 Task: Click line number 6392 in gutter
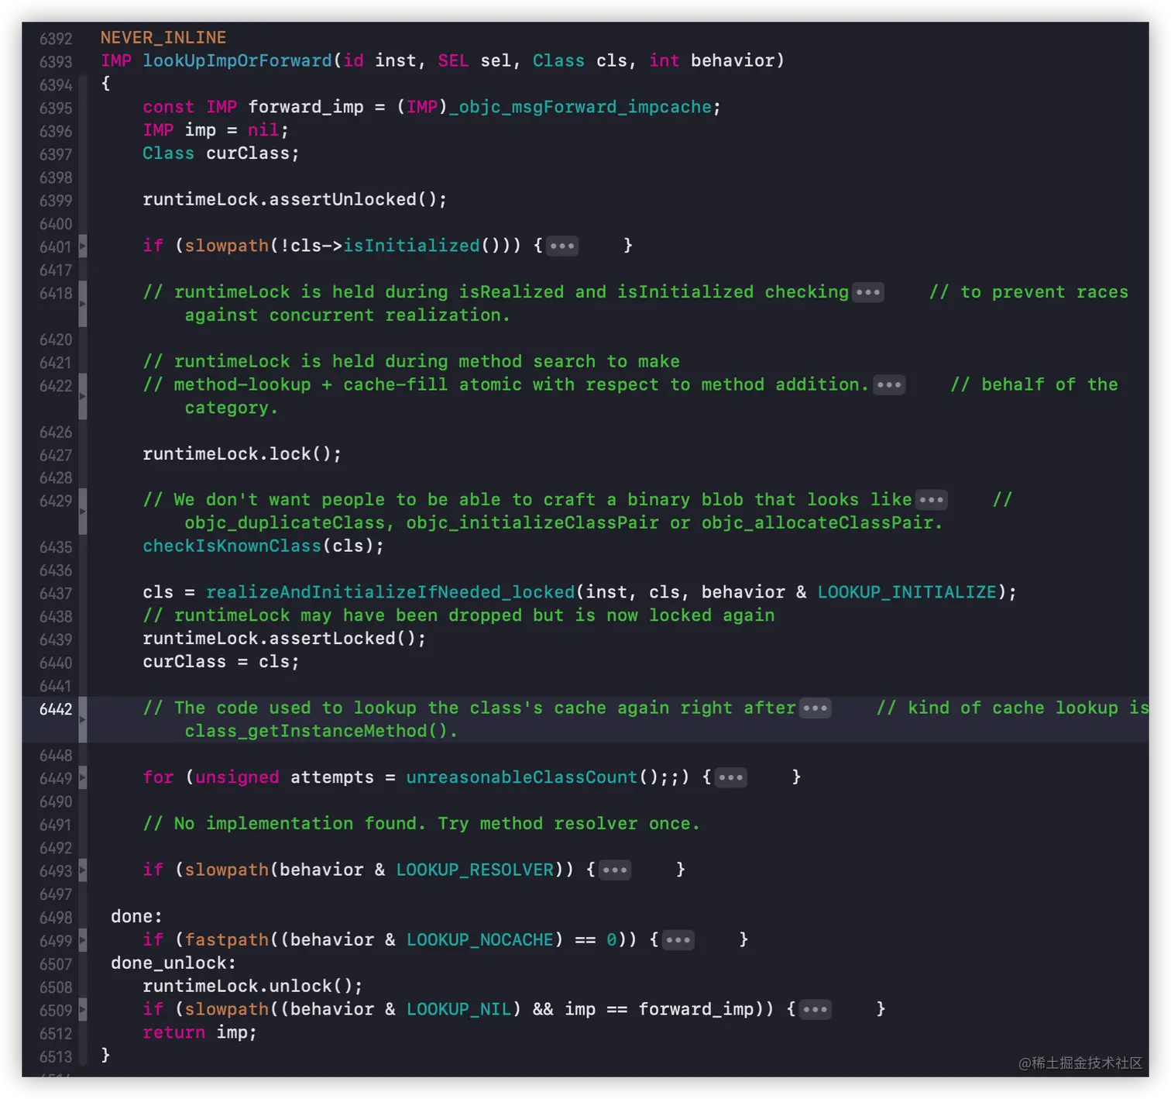[x=56, y=39]
